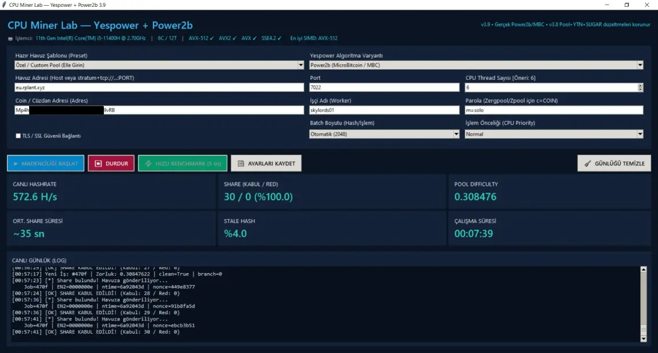Image resolution: width=658 pixels, height=353 pixels.
Task: Click the save icon on Ayarları Kaydet button
Action: [x=241, y=164]
